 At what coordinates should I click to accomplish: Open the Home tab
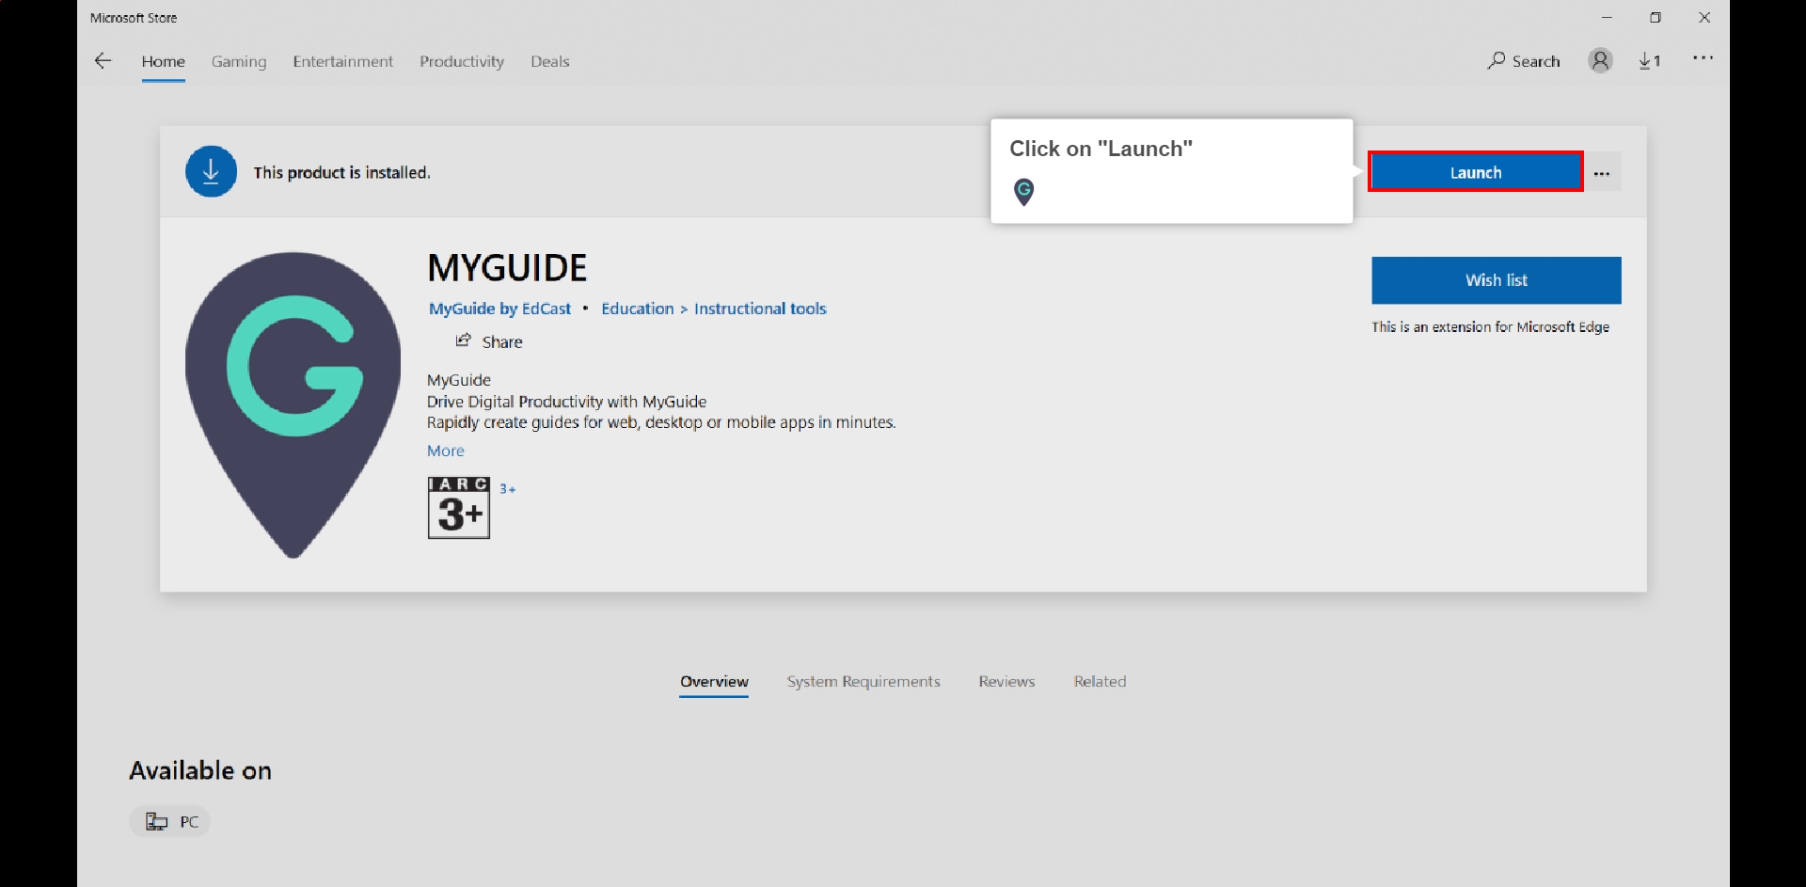point(163,61)
